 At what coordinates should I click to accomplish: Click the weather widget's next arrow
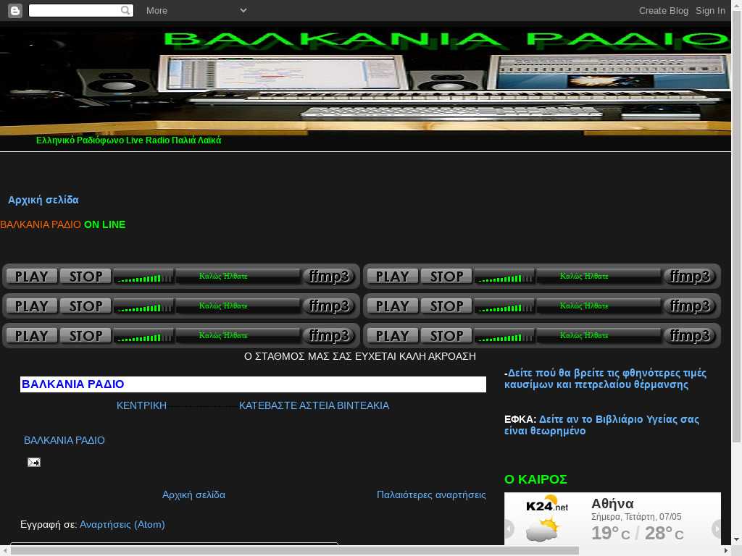pyautogui.click(x=717, y=528)
